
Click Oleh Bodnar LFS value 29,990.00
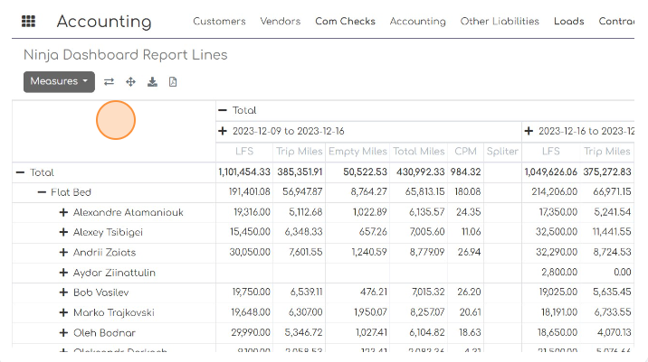pyautogui.click(x=251, y=332)
